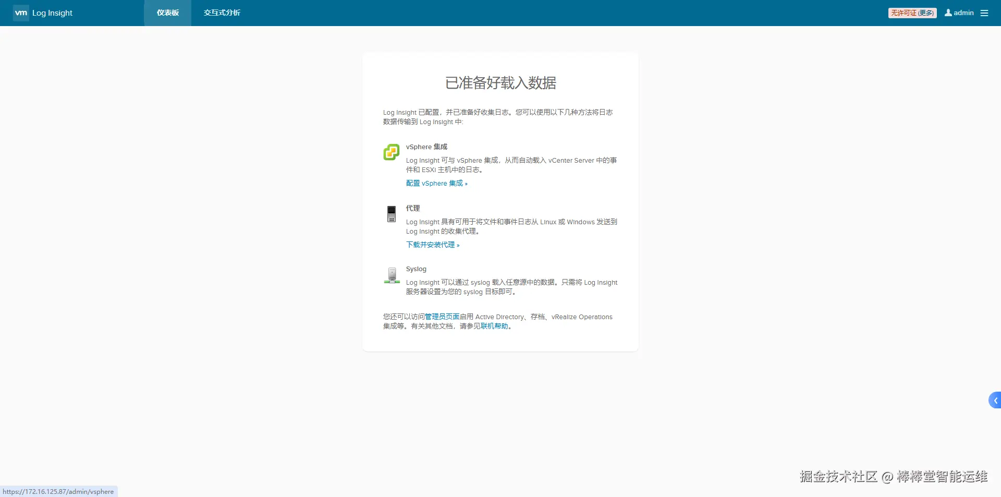Click the Syslog network device icon
The image size is (1001, 497).
(392, 275)
